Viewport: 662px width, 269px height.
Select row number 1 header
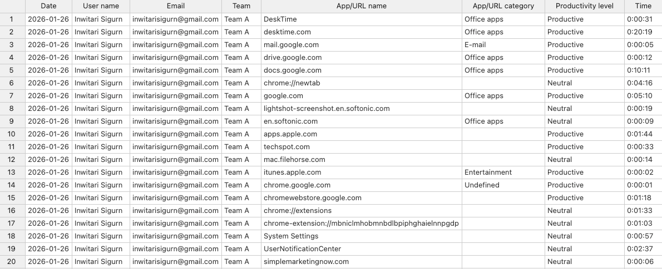click(13, 19)
